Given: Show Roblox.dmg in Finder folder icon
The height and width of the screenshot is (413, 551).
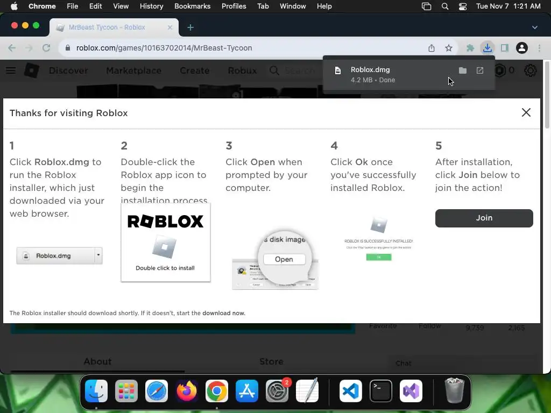Looking at the screenshot, I should (x=462, y=70).
